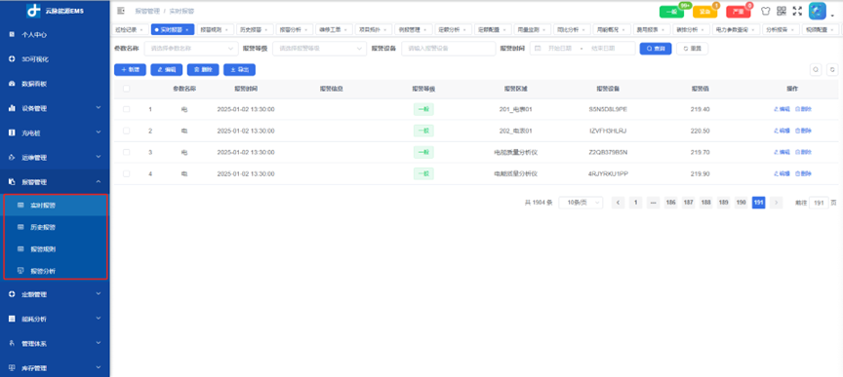Viewport: 843px width, 377px height.
Task: Open the 参数名称 dropdown
Action: tap(191, 49)
